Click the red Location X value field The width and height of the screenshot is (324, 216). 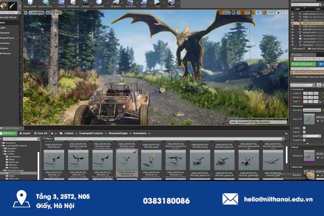click(x=305, y=93)
